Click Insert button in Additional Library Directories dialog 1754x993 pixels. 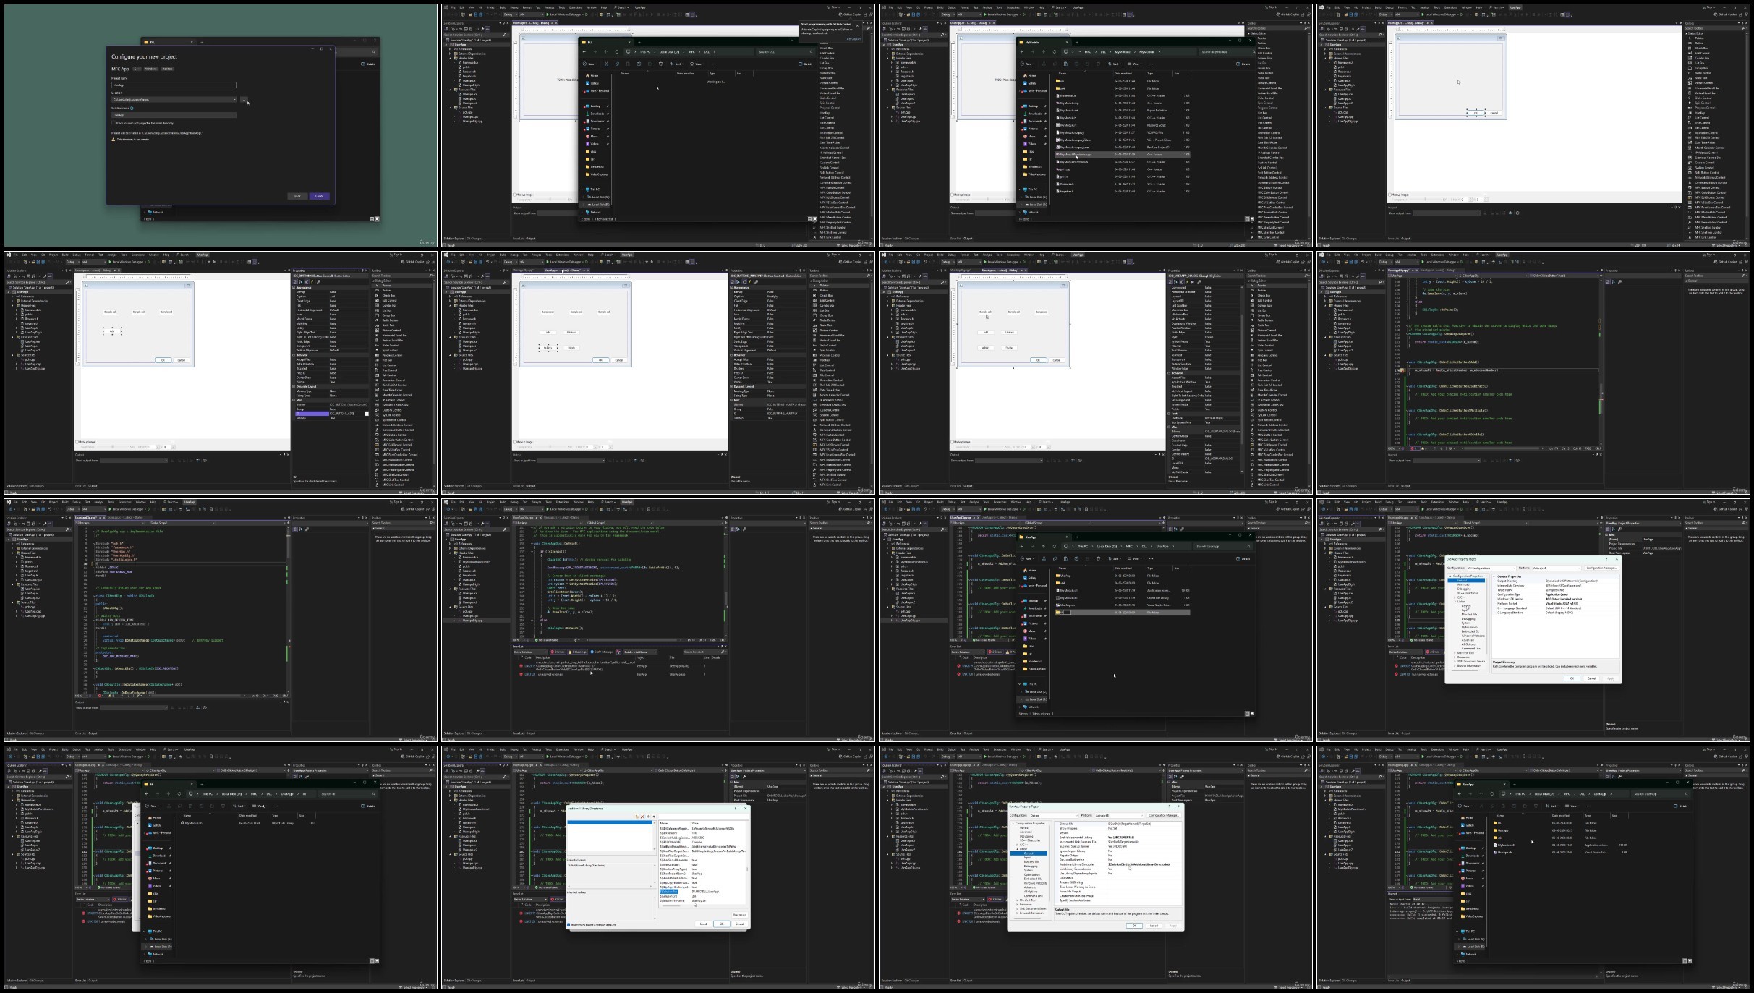(x=703, y=924)
